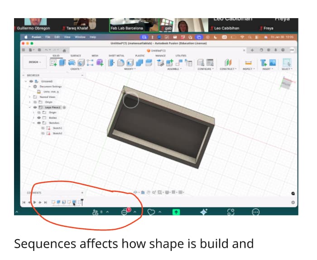
Task: Select the Measure tool in Inspect
Action: coord(248,63)
